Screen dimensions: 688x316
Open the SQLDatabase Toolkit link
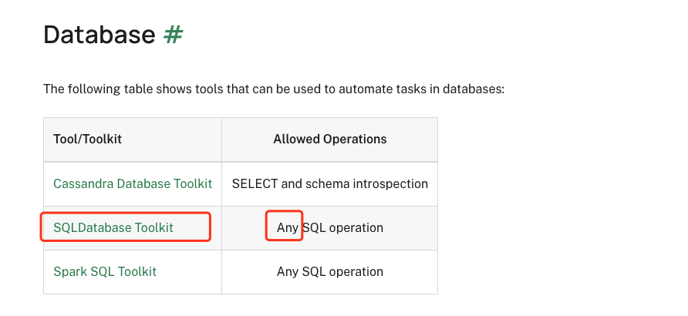pyautogui.click(x=113, y=227)
